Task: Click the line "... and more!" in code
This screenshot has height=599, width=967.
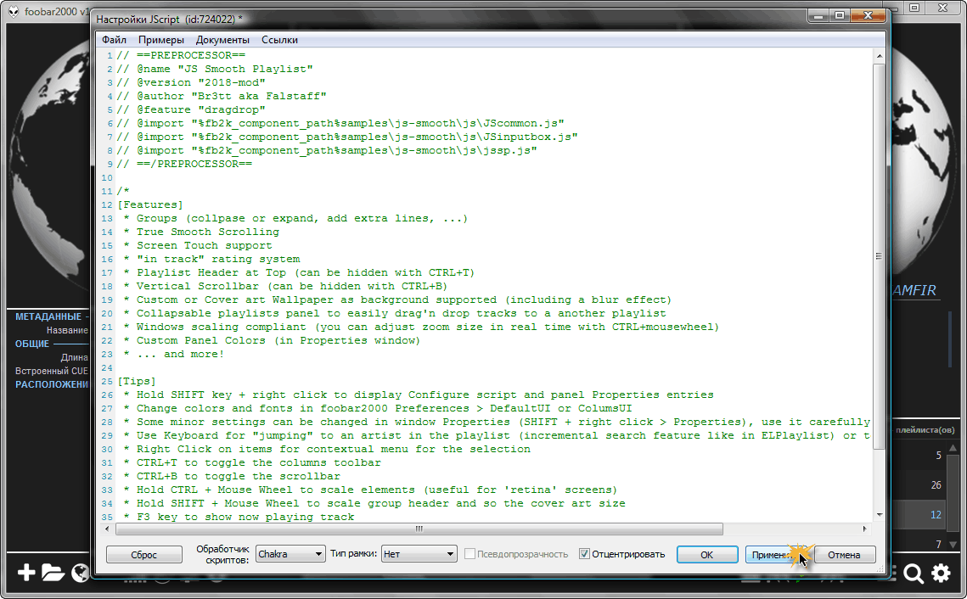Action: (x=174, y=354)
